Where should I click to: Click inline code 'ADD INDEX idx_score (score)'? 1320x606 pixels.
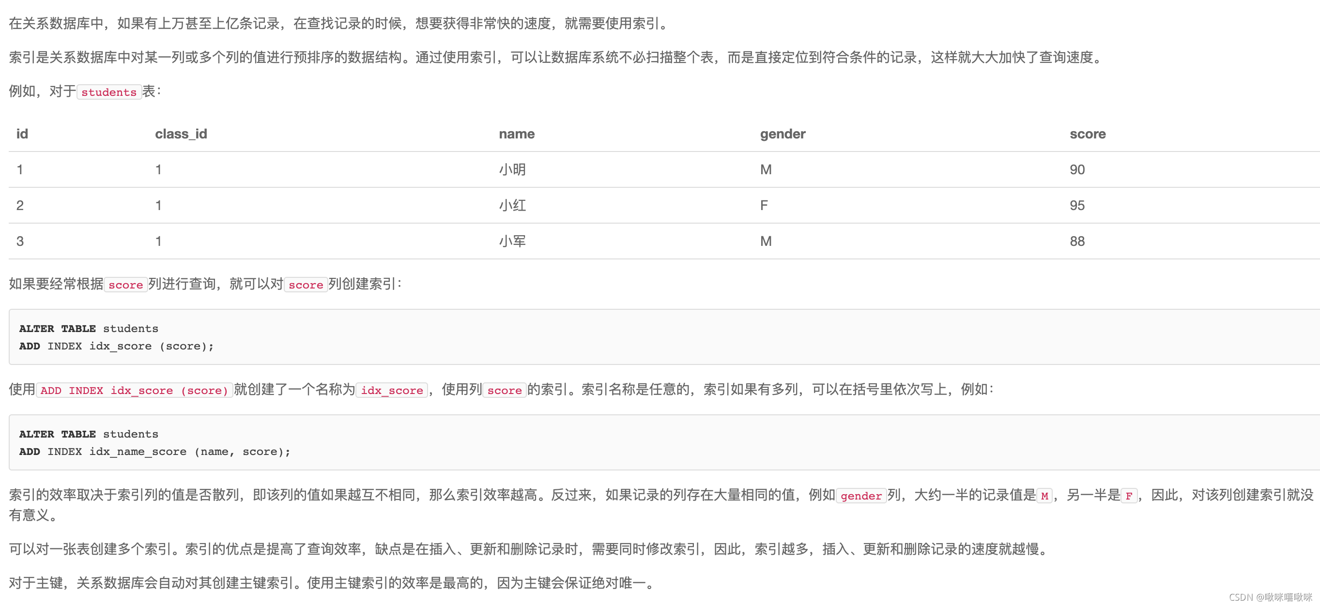pos(134,390)
